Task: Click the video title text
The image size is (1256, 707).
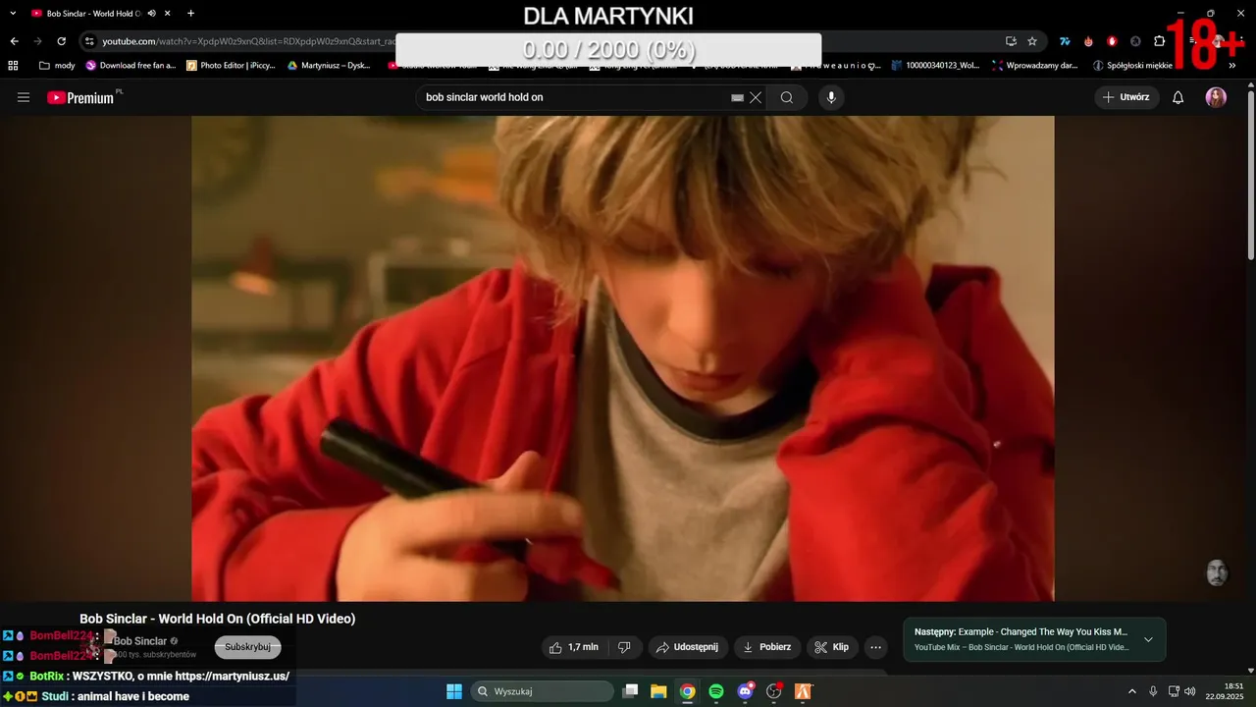Action: point(217,619)
